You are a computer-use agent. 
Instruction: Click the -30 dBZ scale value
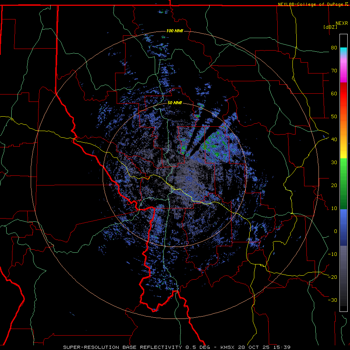pyautogui.click(x=332, y=300)
